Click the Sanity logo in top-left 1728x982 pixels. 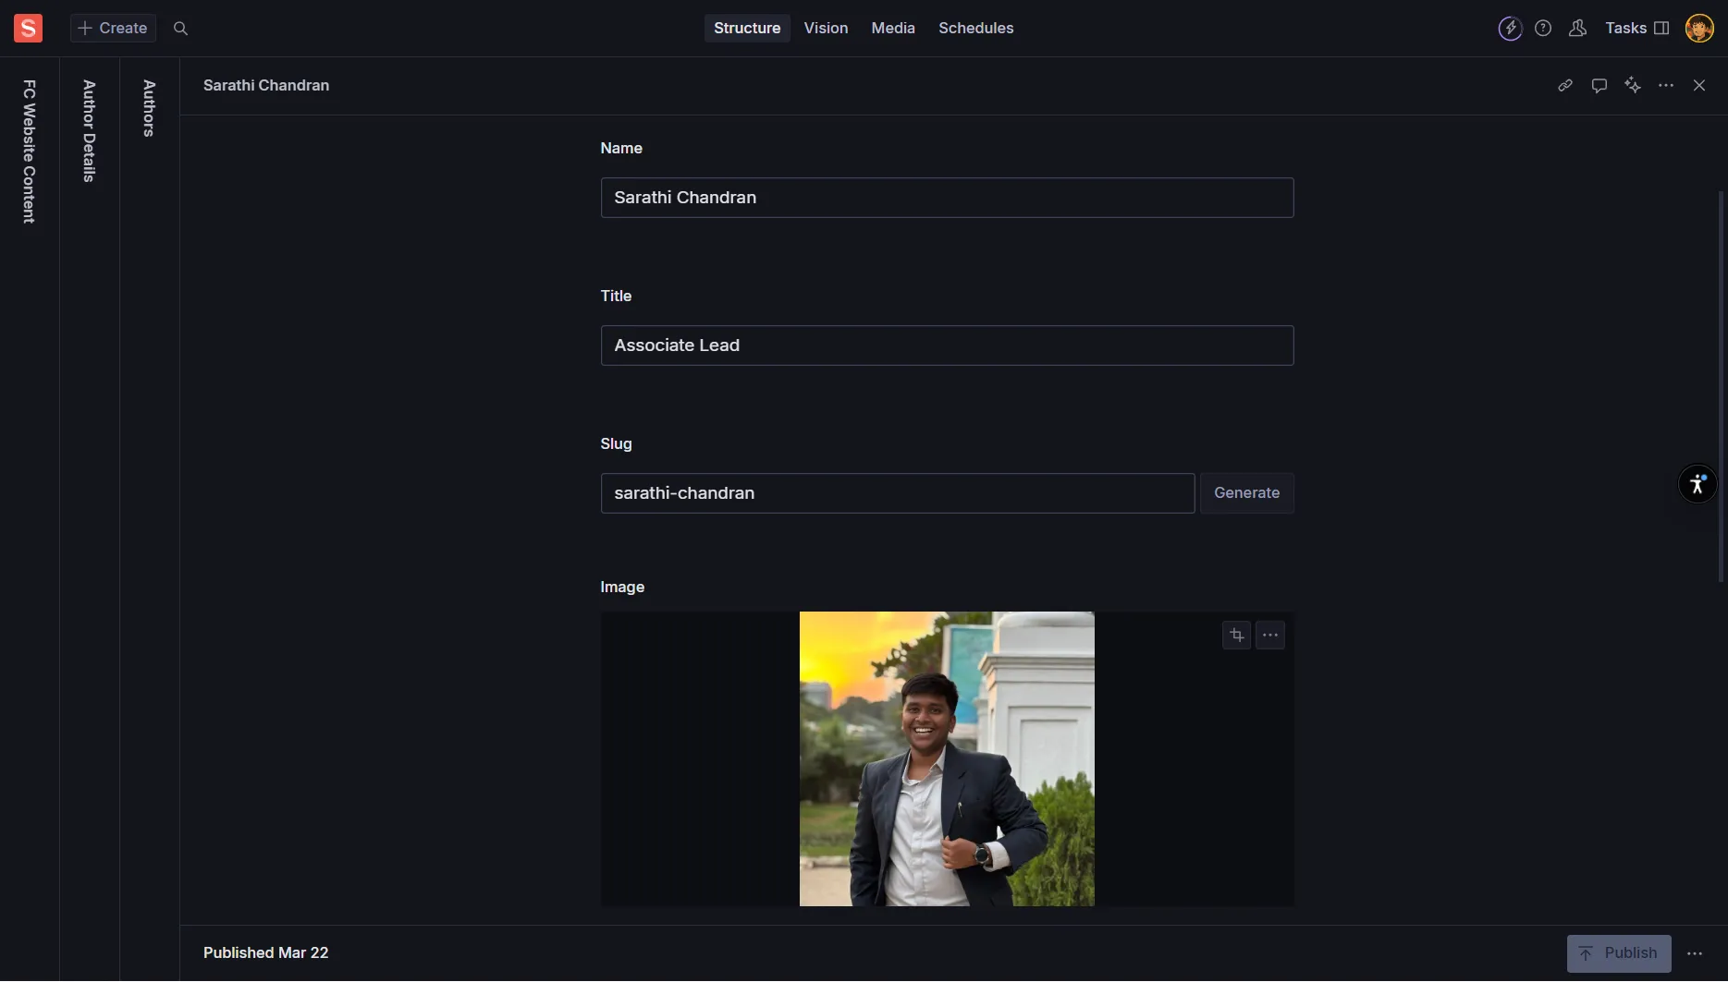[28, 29]
